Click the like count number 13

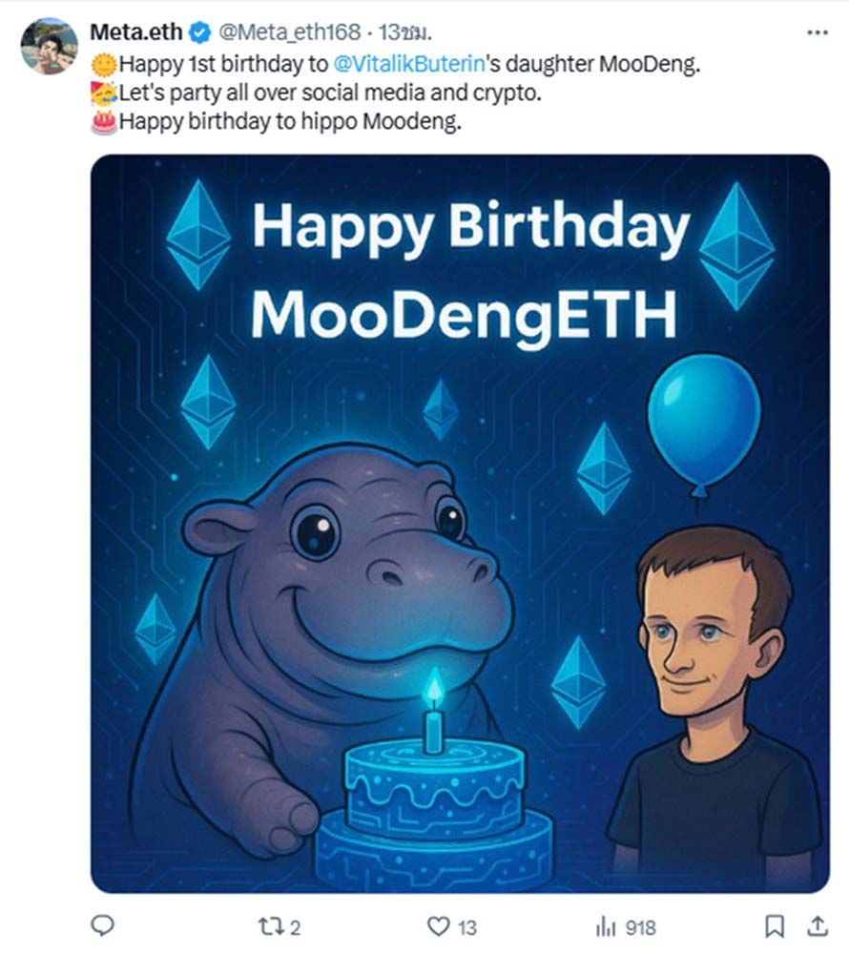pos(467,928)
